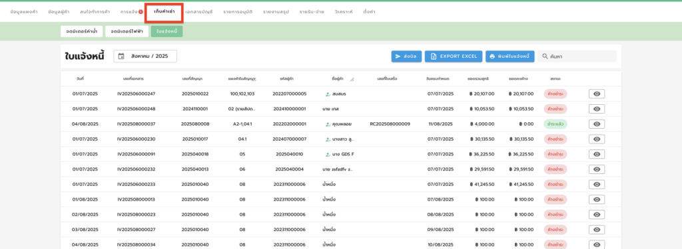The image size is (682, 249).
Task: Click person icon beside คุณพลอย
Action: coord(328,124)
